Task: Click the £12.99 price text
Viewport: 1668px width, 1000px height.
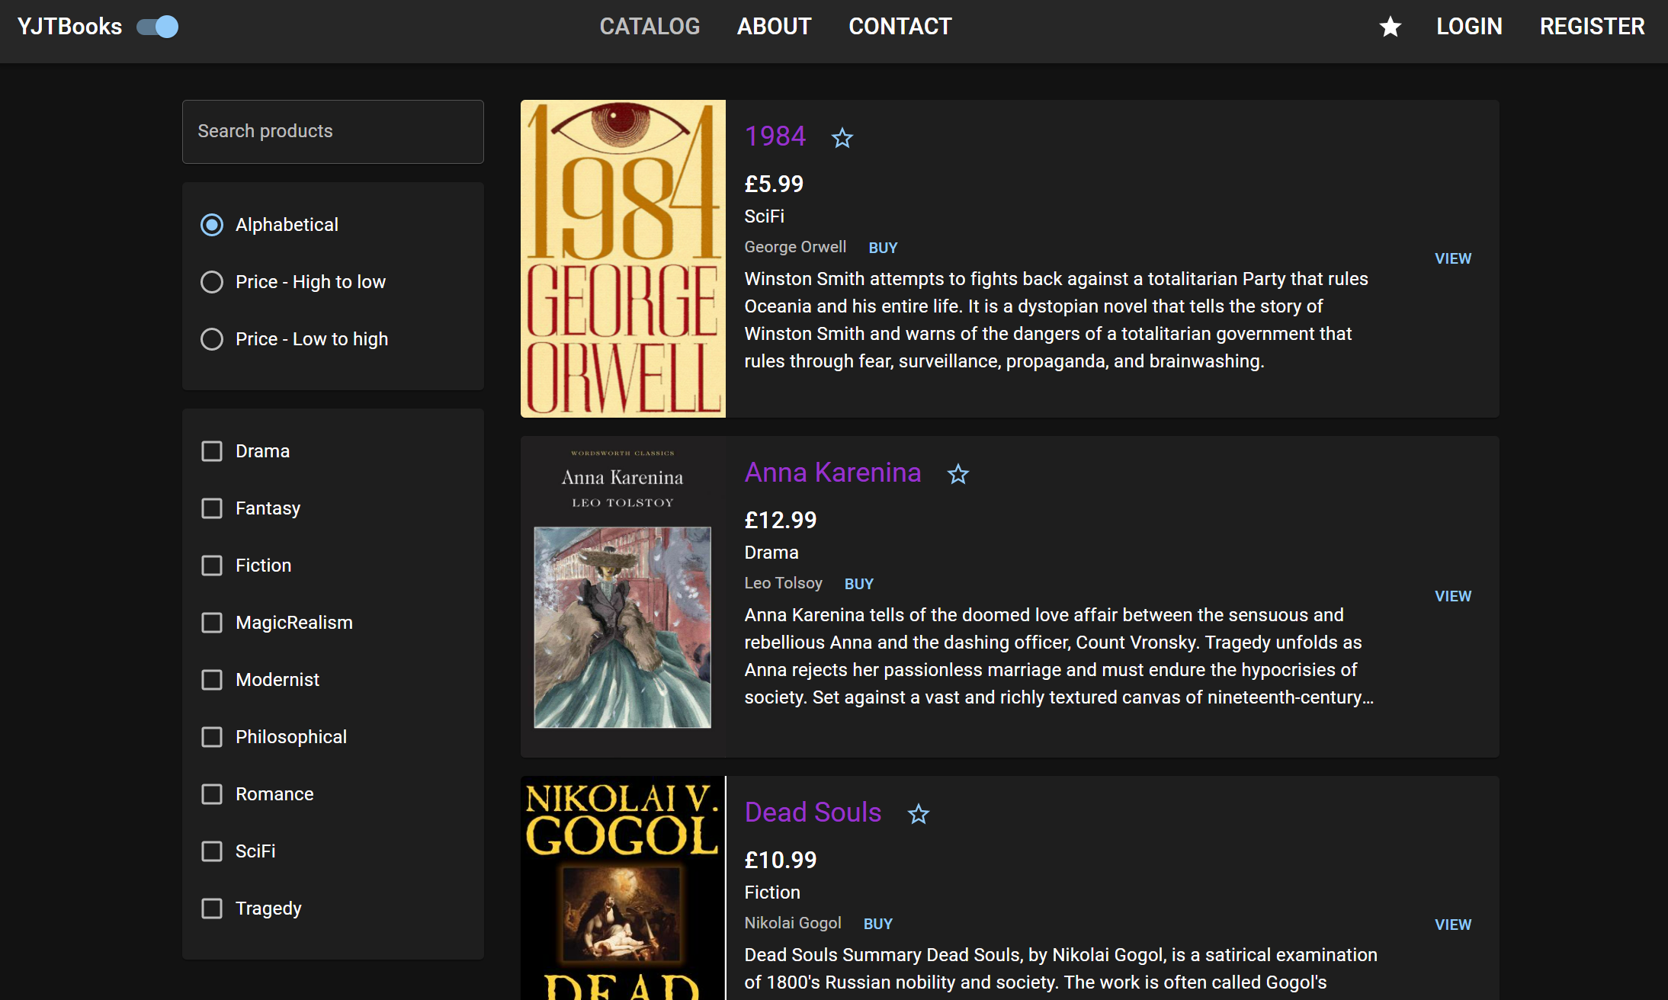Action: [780, 520]
